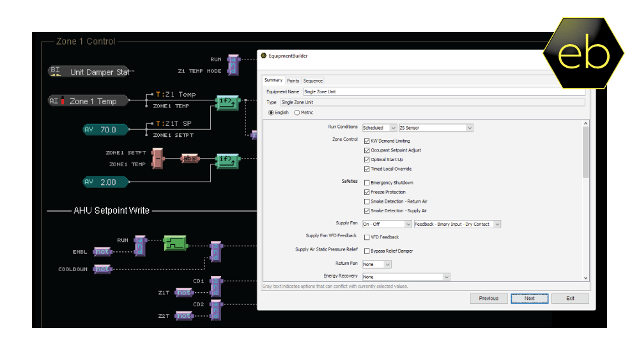
Task: Select the AV 70.0 value block
Action: (105, 130)
